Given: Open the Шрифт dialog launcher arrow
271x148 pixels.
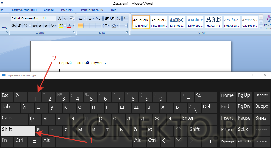Looking at the screenshot, I should click(74, 33).
